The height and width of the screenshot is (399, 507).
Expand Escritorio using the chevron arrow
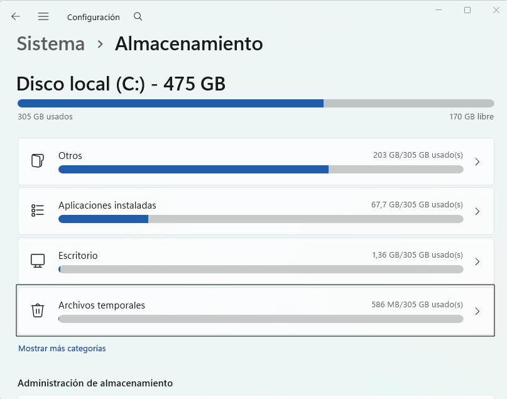pos(477,261)
